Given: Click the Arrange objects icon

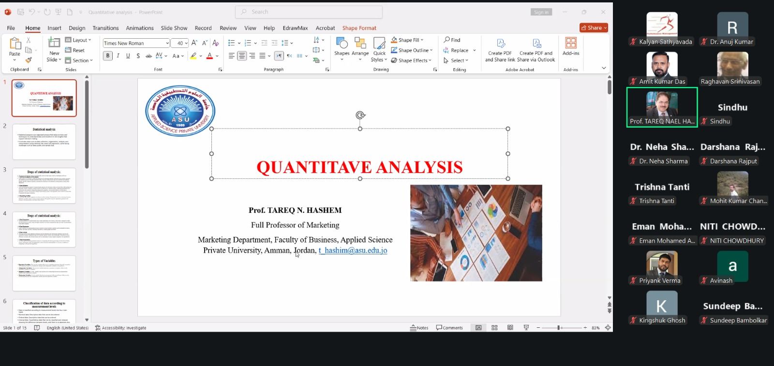Looking at the screenshot, I should 360,48.
